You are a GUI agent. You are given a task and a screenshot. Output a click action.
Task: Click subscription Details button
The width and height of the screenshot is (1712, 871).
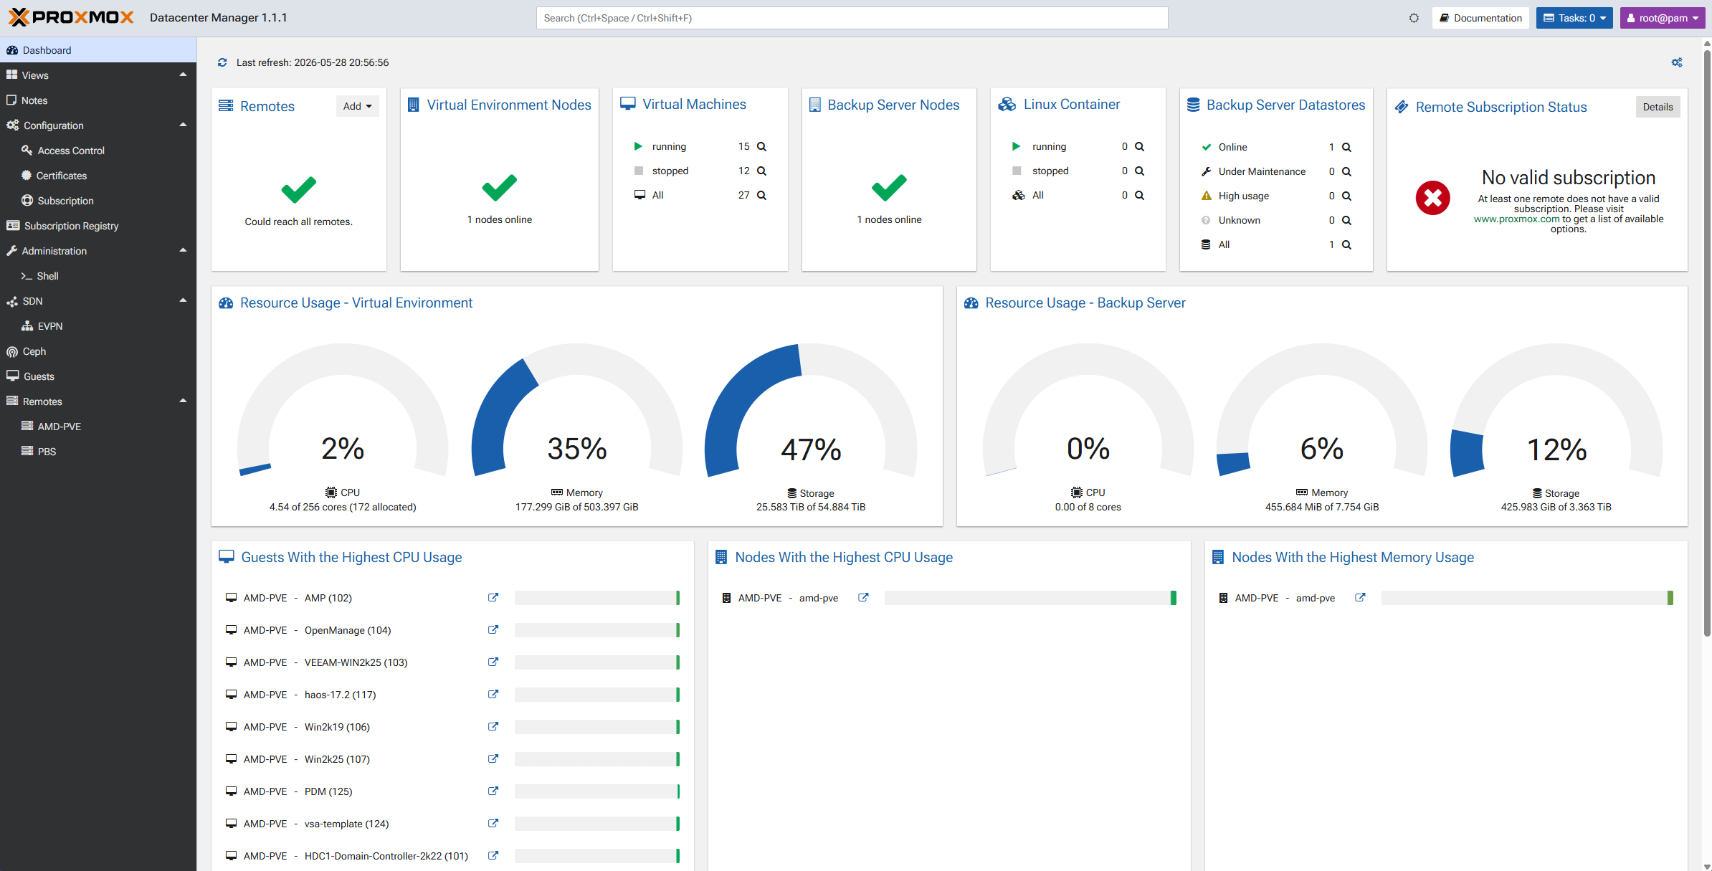pos(1658,107)
